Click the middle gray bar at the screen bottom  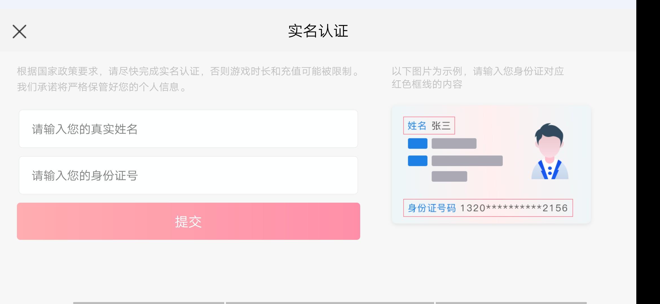330,303
